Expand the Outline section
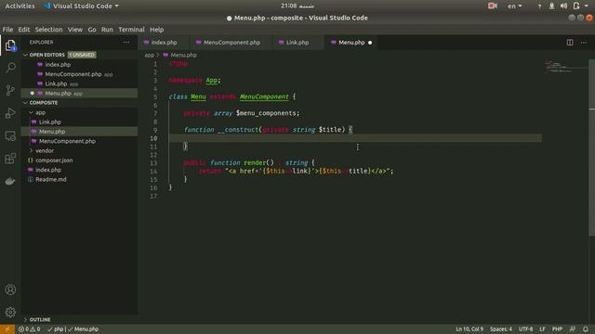This screenshot has width=595, height=334. tap(25, 319)
